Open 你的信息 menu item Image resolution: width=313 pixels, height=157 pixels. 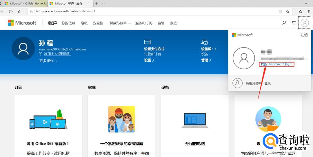pos(68,23)
